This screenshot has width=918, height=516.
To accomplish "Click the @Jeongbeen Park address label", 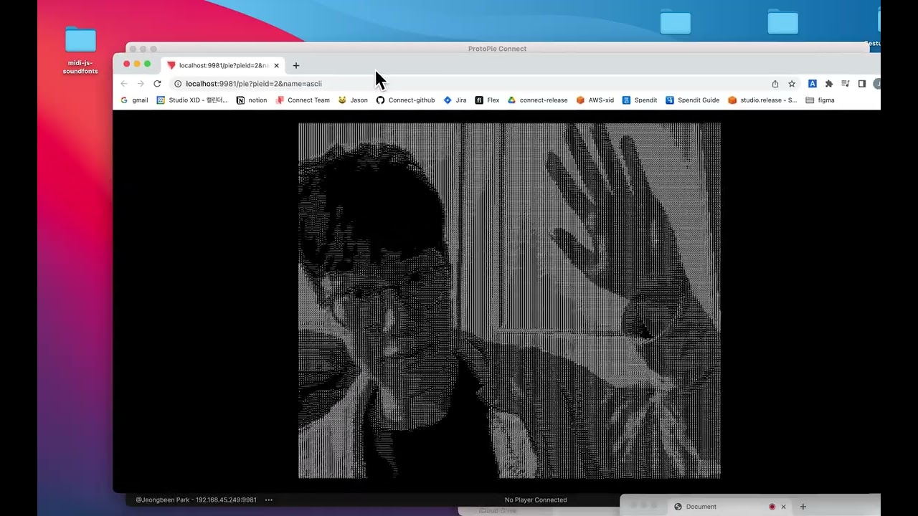I will point(196,500).
